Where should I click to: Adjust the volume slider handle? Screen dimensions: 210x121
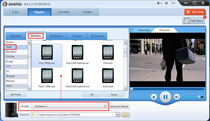[x=199, y=97]
